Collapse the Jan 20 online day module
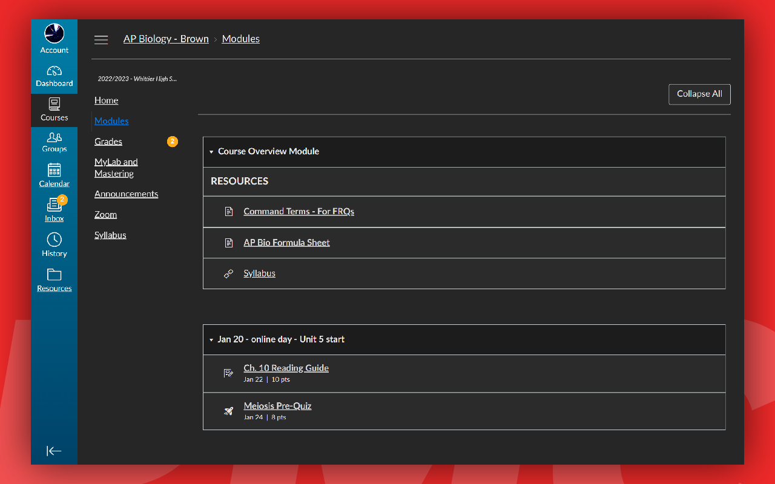Image resolution: width=775 pixels, height=484 pixels. (x=211, y=340)
